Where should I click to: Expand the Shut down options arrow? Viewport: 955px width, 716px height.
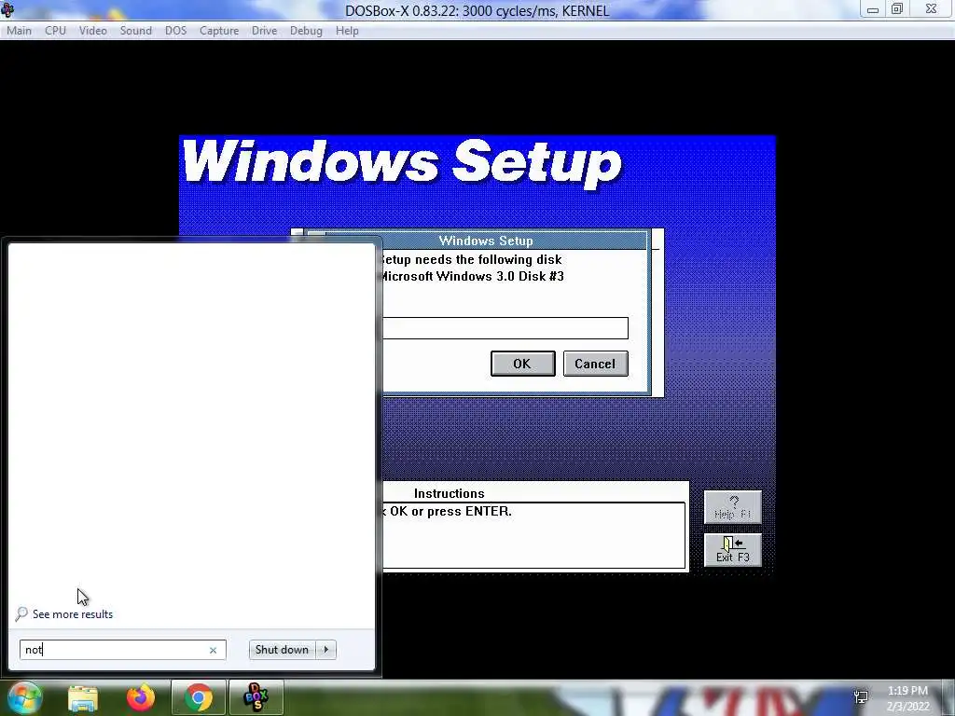[325, 650]
